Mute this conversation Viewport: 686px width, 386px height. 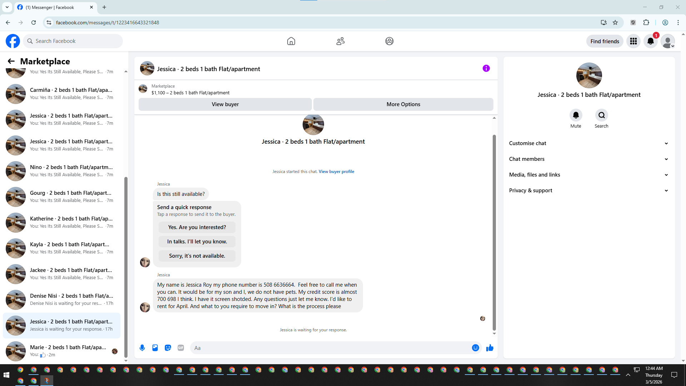[576, 115]
